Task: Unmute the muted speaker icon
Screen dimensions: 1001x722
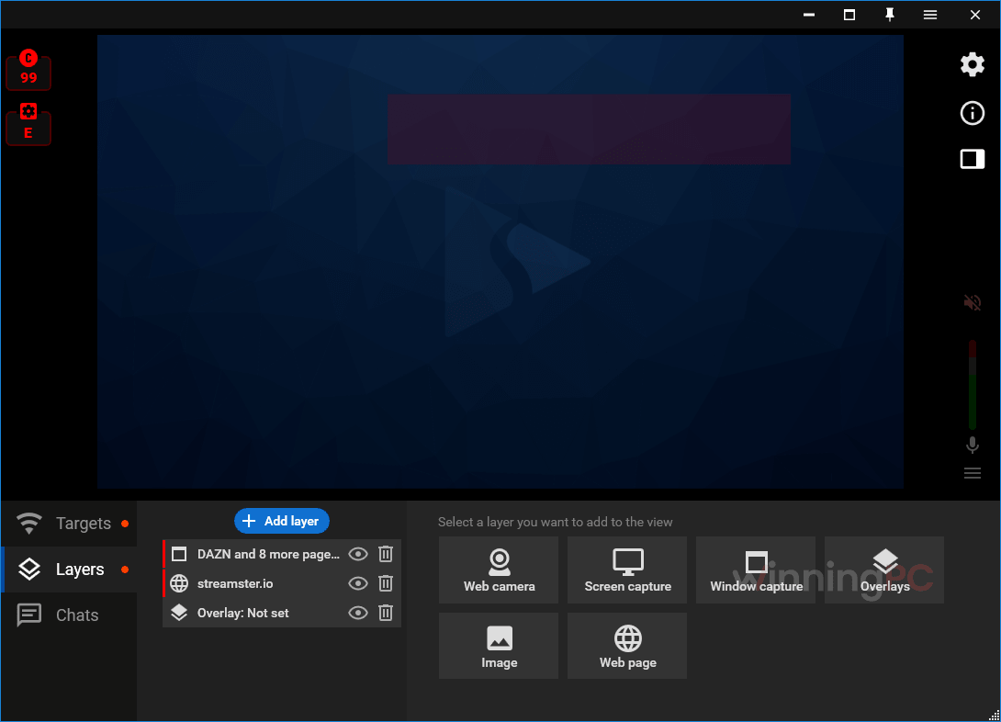Action: click(x=972, y=302)
